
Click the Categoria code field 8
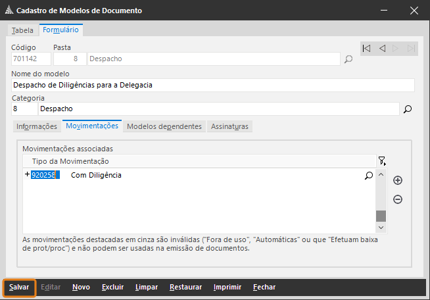(x=24, y=109)
